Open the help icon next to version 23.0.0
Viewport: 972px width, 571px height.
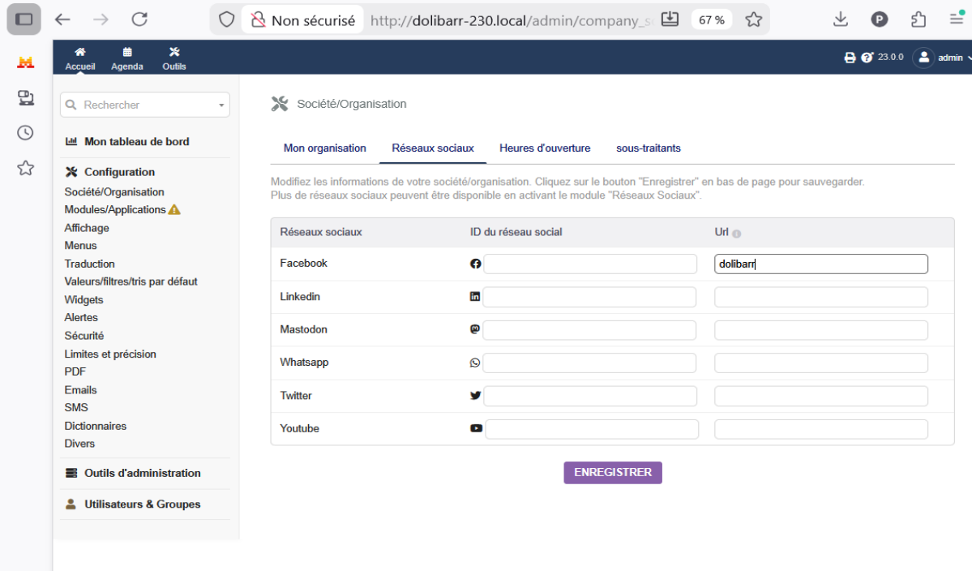pyautogui.click(x=867, y=58)
